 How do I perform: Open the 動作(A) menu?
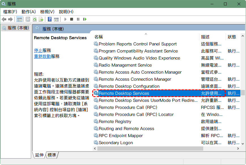(x=29, y=12)
